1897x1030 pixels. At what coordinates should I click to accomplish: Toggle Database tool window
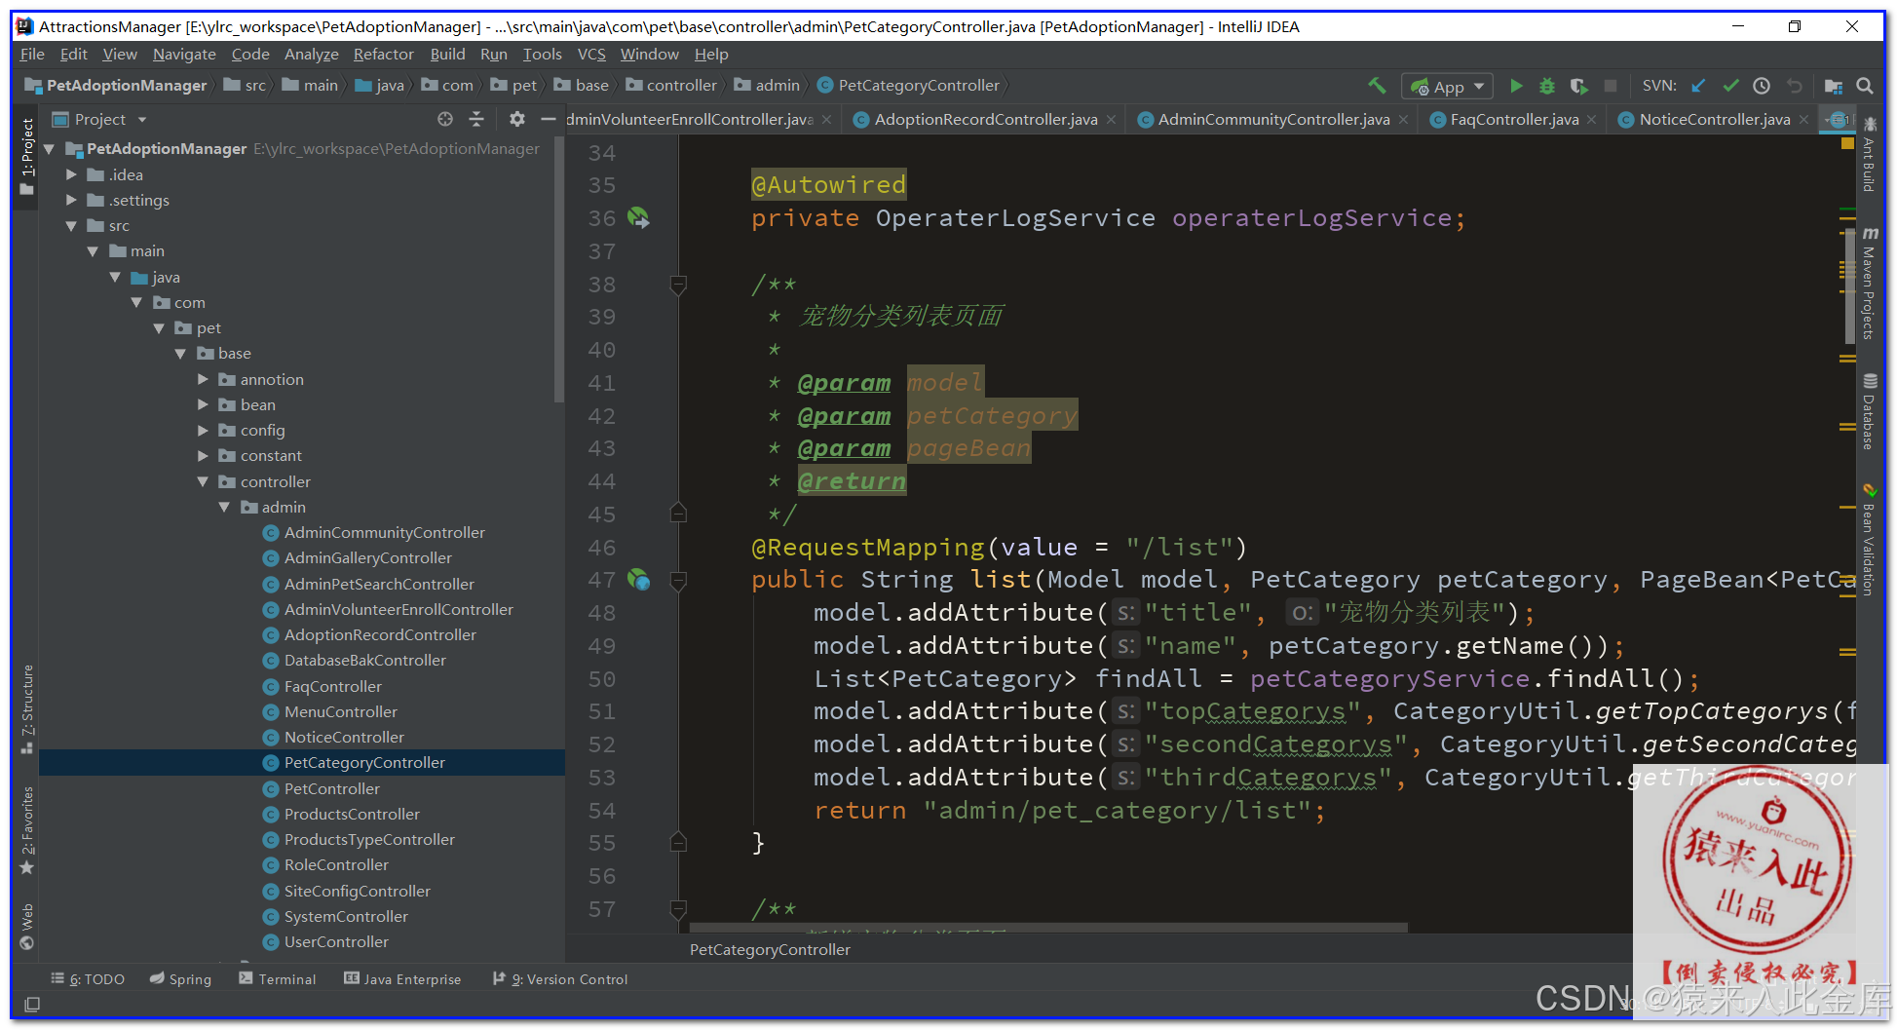pyautogui.click(x=1869, y=411)
